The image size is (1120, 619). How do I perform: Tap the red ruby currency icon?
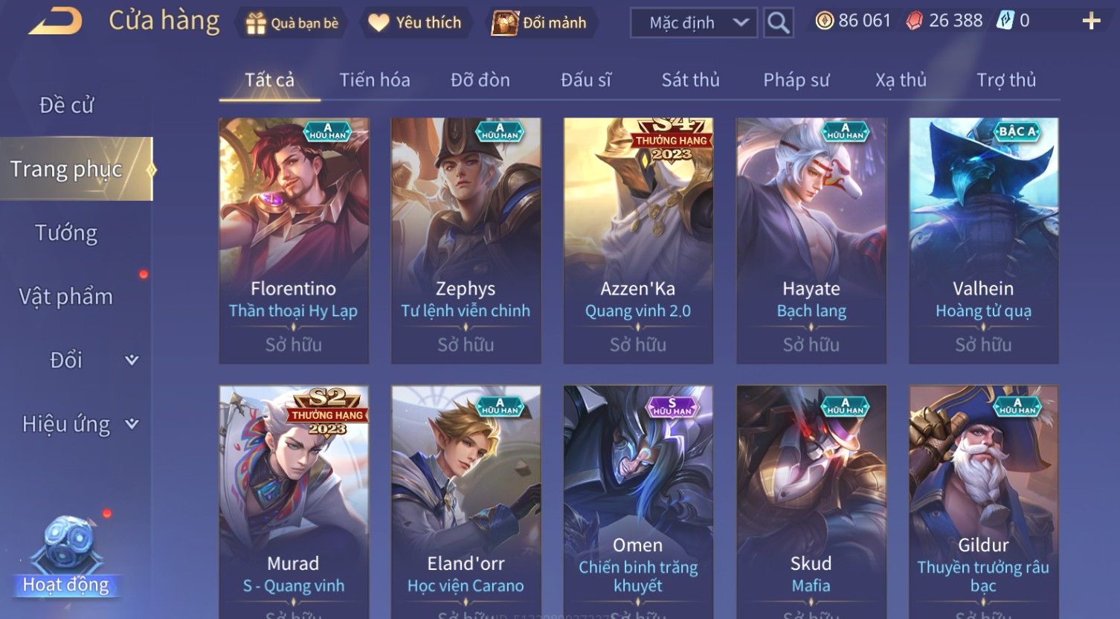(x=914, y=21)
